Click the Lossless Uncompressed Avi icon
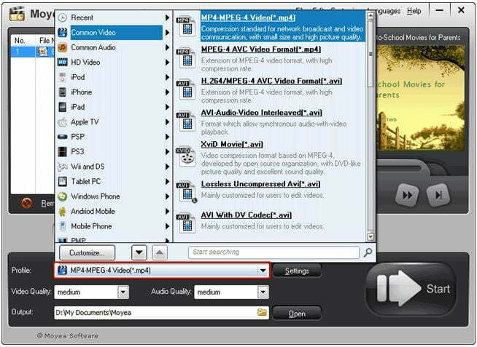477x347 pixels. 186,192
